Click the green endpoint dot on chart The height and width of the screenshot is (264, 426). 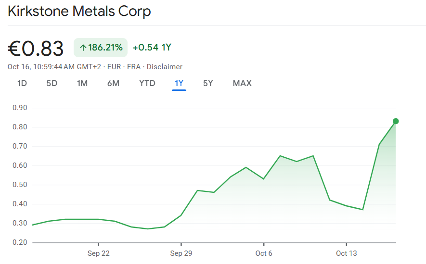tap(396, 121)
